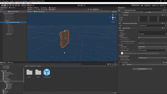The height and width of the screenshot is (94, 167).
Task: Click the scene orientation gizmo
Action: [113, 17]
